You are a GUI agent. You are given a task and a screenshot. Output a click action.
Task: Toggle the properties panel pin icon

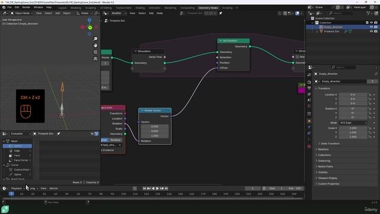pos(376,74)
